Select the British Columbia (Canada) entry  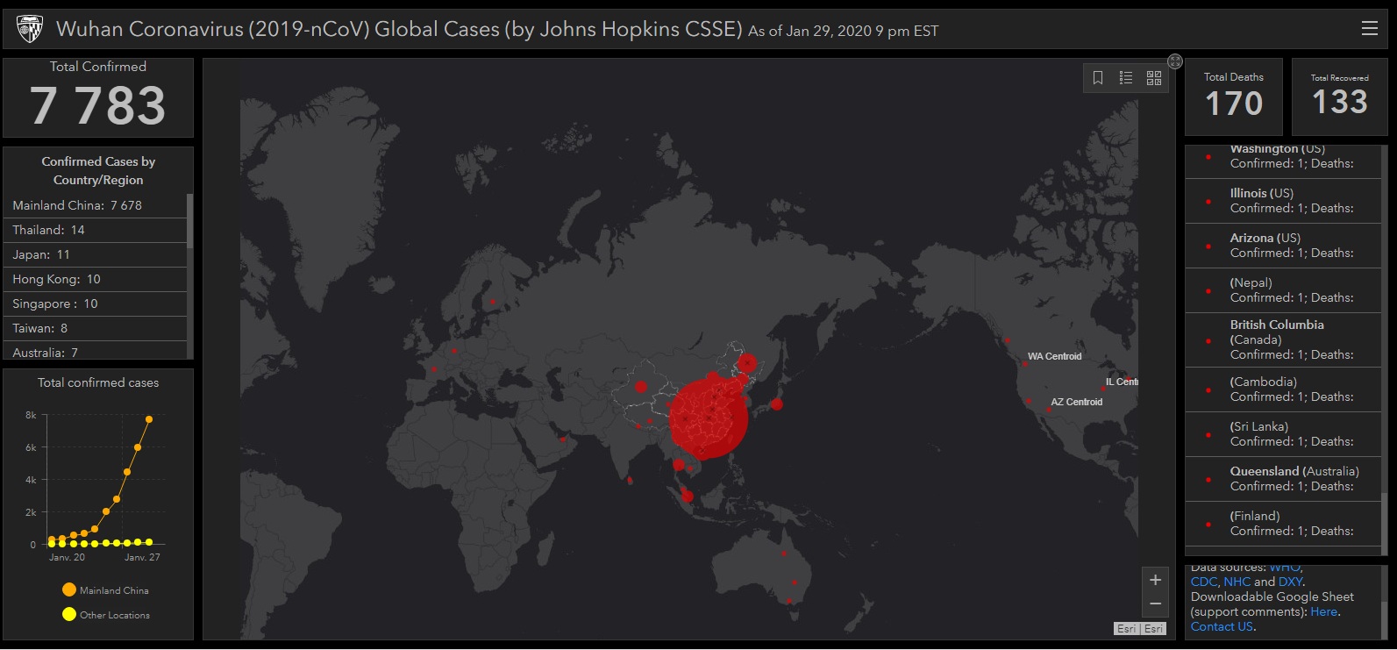click(1283, 339)
